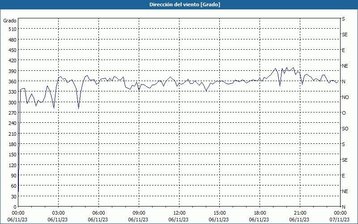Click the chart title 'Dirección del viento [Grado]'
The height and width of the screenshot is (224, 358).
tap(185, 4)
